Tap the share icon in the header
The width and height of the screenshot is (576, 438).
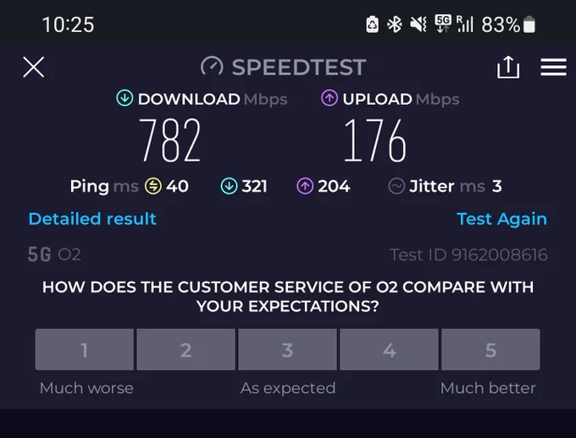coord(508,67)
